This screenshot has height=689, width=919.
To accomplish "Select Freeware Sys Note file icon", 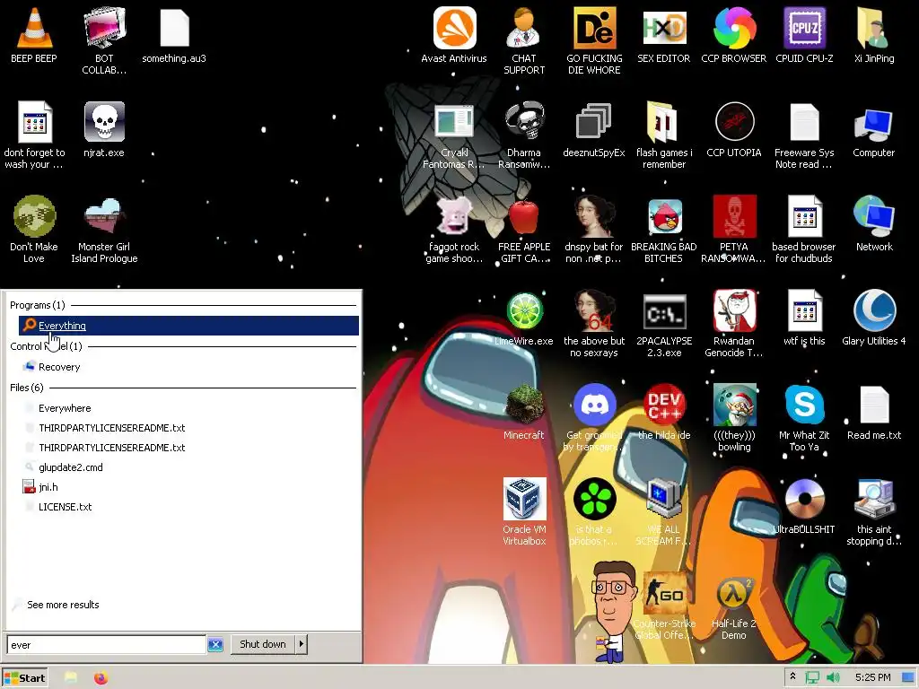I will (804, 135).
